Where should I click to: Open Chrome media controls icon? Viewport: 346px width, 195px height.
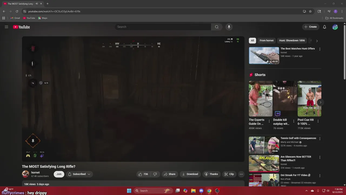(x=329, y=11)
